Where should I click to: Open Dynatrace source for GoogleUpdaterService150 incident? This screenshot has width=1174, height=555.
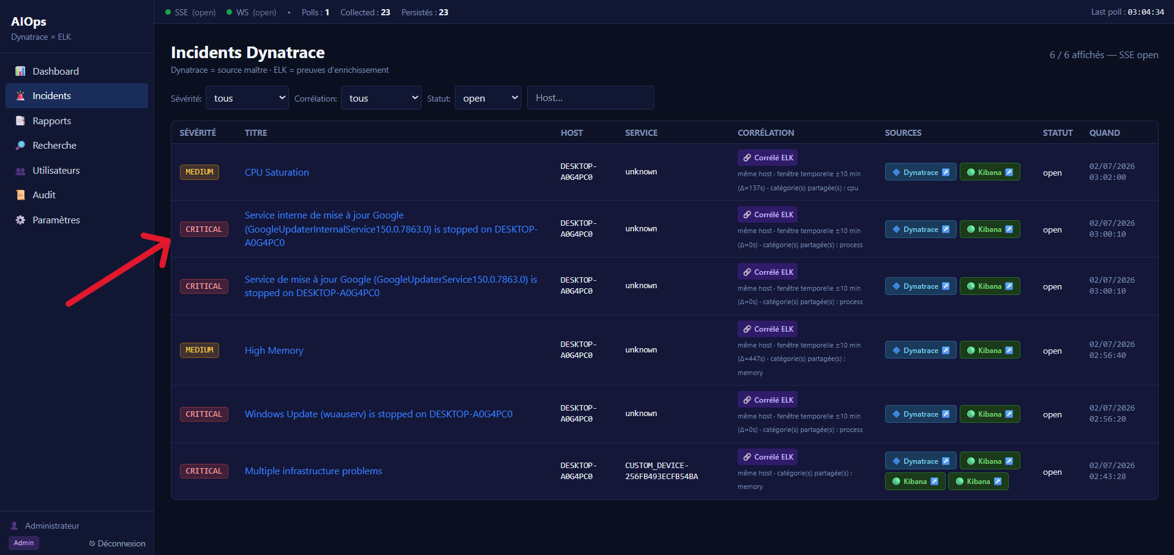[x=921, y=286]
